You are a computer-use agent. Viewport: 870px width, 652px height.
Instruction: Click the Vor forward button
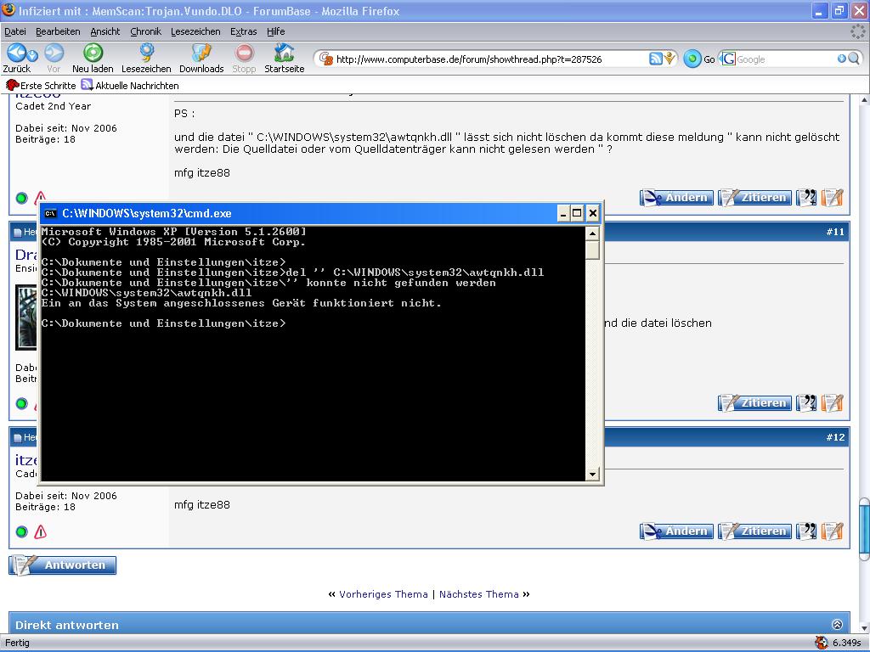54,59
